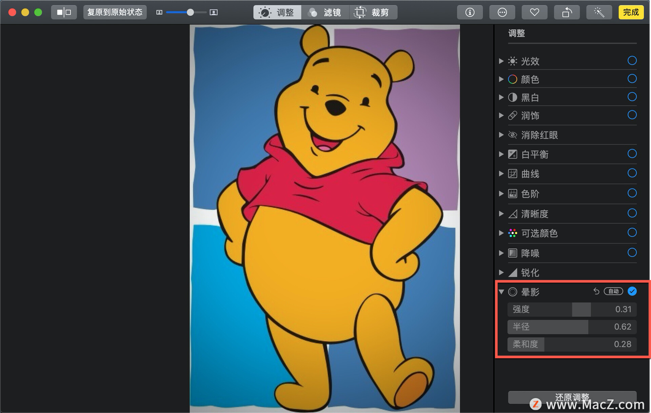Expand the 颜色 section triangle
Viewport: 651px width, 413px height.
[x=501, y=79]
